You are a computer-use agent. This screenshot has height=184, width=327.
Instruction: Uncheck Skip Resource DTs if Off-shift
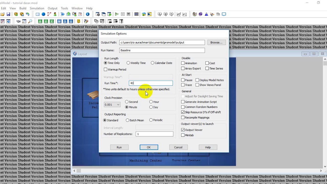(183, 112)
